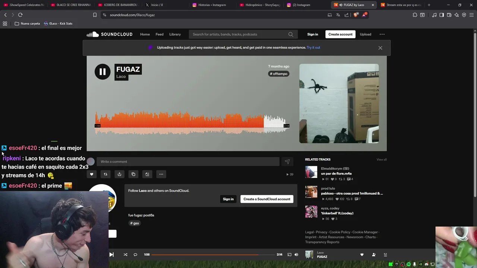The image size is (477, 268).
Task: Open the browser hamburger menu
Action: click(x=471, y=15)
